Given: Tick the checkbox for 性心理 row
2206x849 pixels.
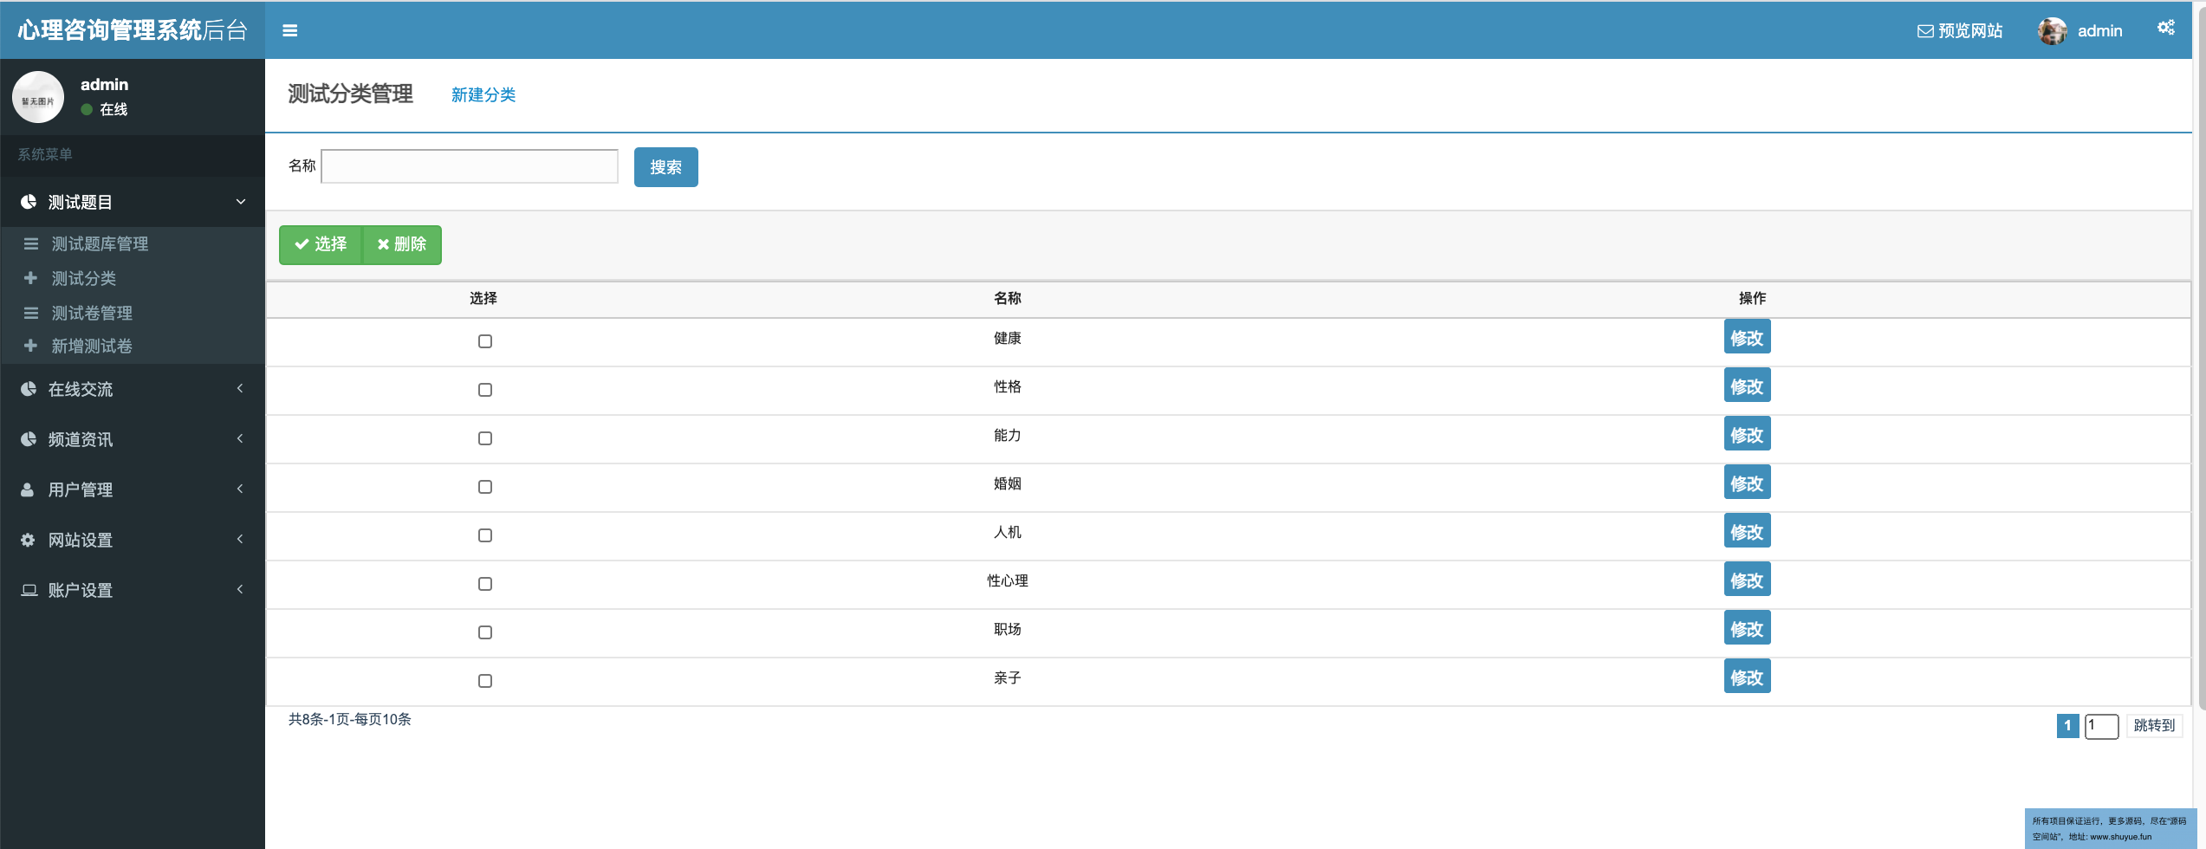Looking at the screenshot, I should point(485,584).
